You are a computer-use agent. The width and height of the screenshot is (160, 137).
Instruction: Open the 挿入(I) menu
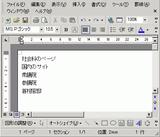[79, 4]
